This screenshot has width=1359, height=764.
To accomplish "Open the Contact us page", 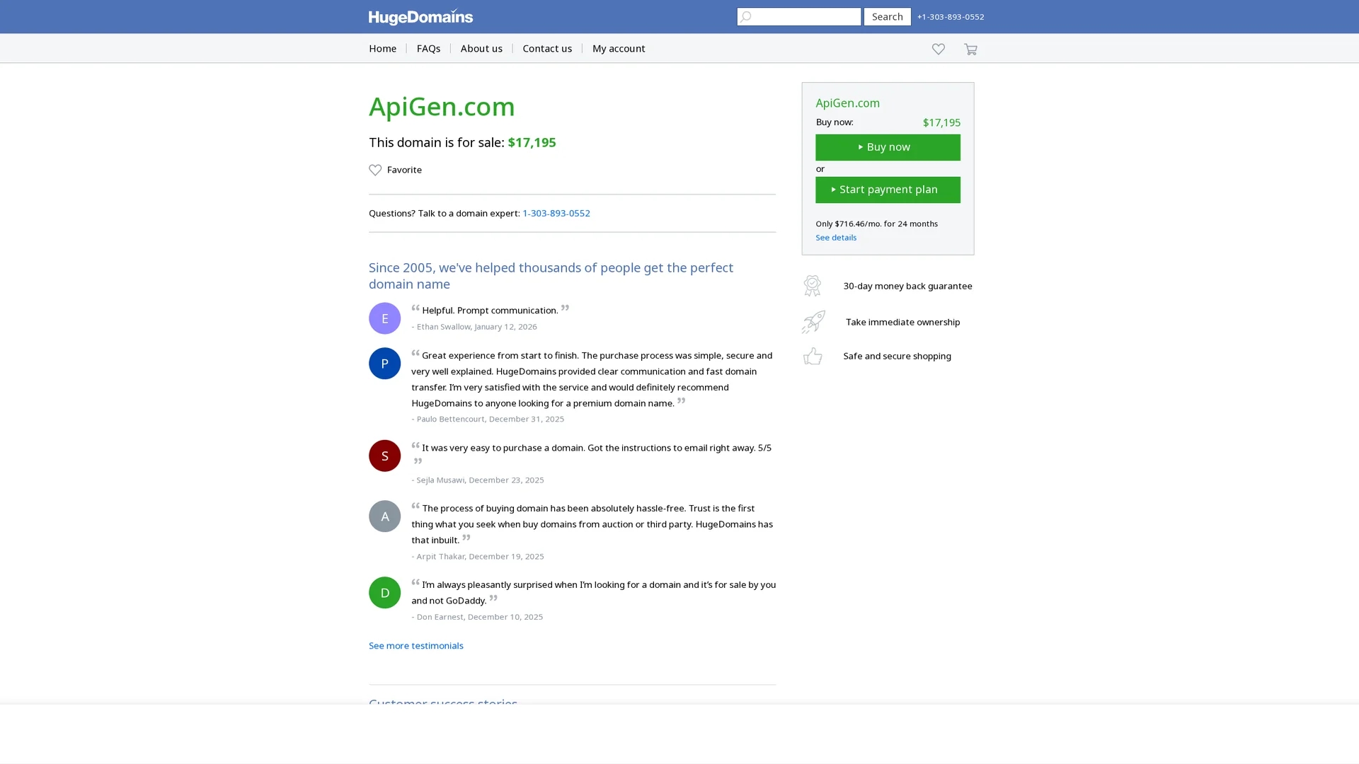I will click(547, 48).
